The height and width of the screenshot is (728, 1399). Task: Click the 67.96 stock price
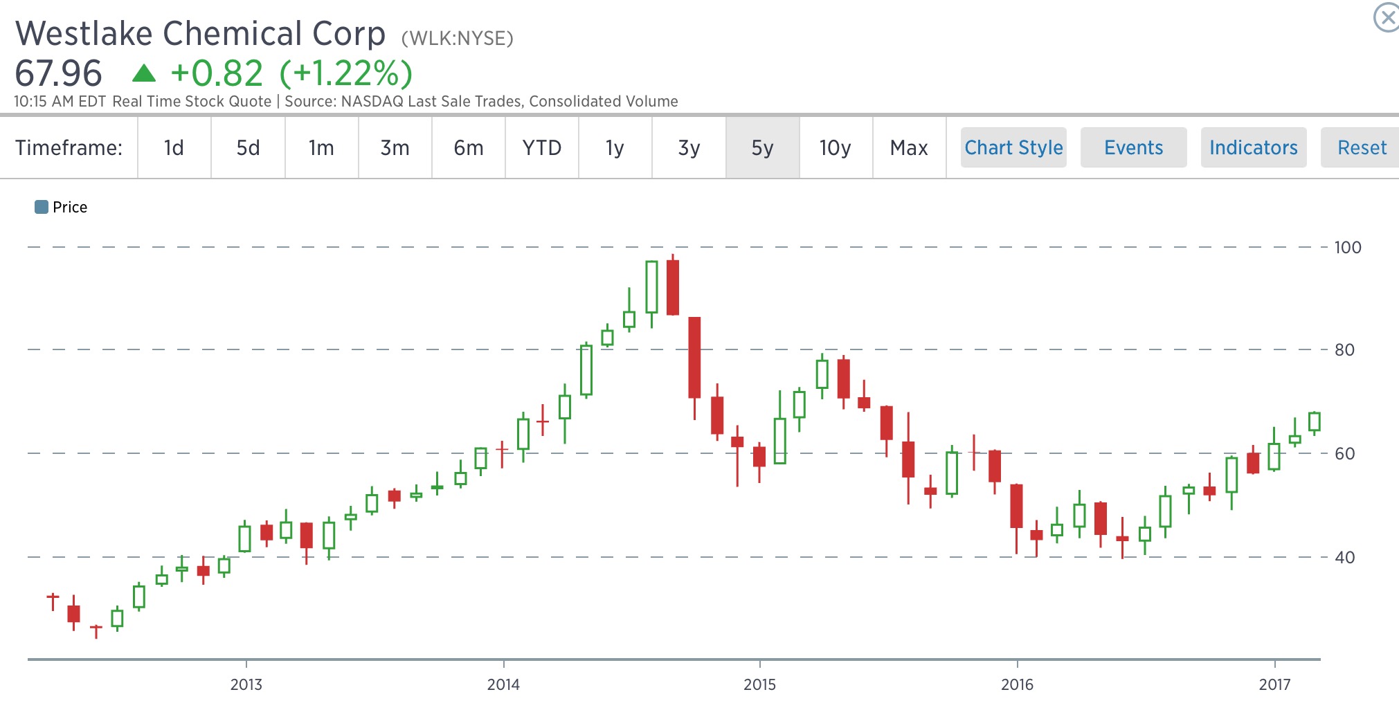pyautogui.click(x=59, y=73)
